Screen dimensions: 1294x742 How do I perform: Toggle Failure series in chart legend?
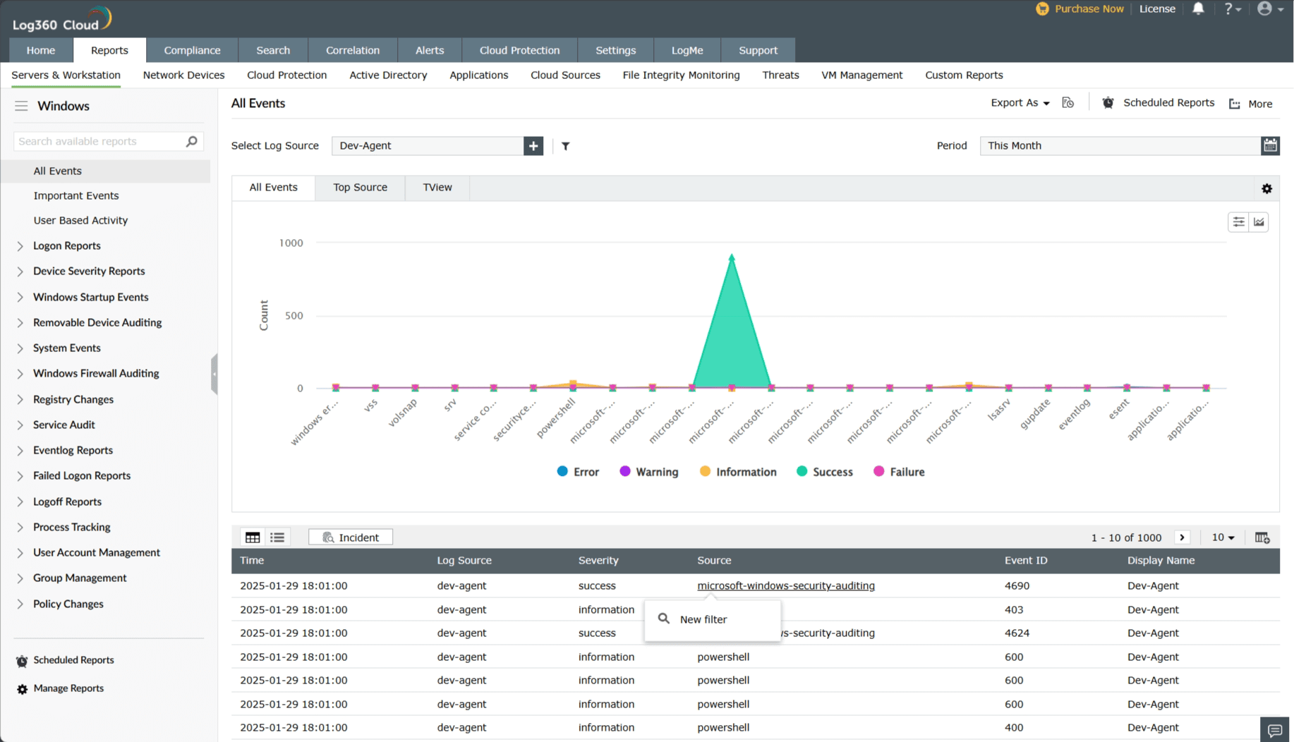pos(899,472)
